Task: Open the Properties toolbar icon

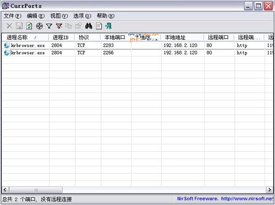Action: pos(78,26)
